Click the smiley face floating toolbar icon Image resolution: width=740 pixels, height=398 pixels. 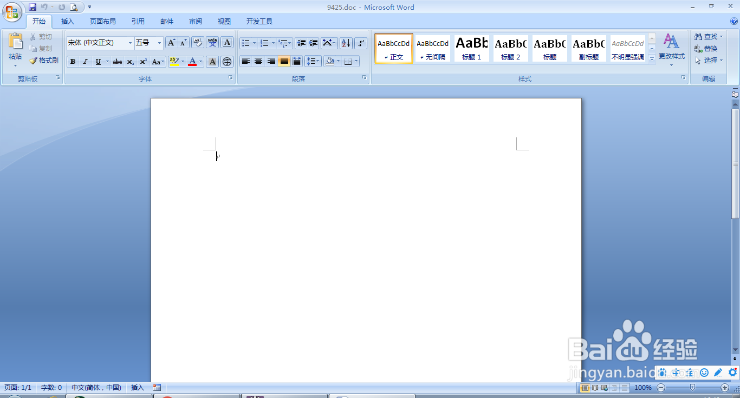tap(704, 373)
